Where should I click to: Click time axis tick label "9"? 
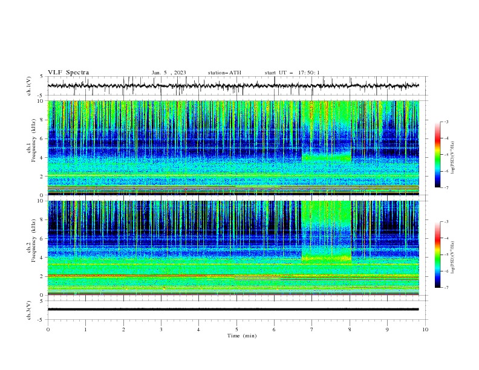pyautogui.click(x=387, y=329)
